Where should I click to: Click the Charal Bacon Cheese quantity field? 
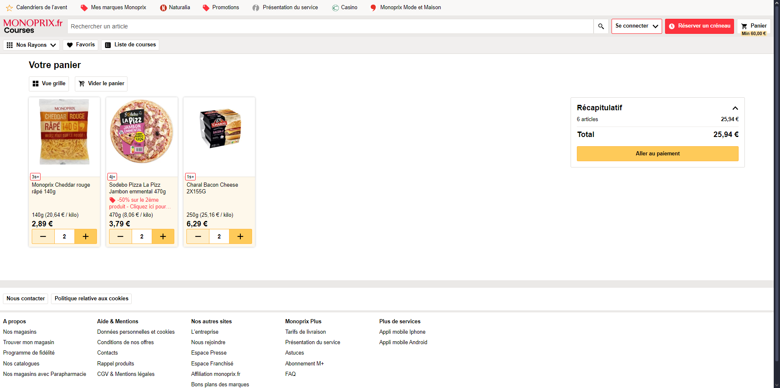219,236
